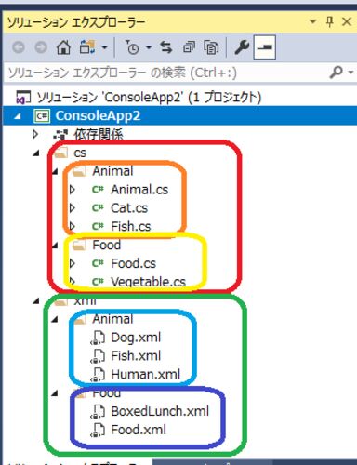Toggle the Preview Selected Items button

point(265,47)
